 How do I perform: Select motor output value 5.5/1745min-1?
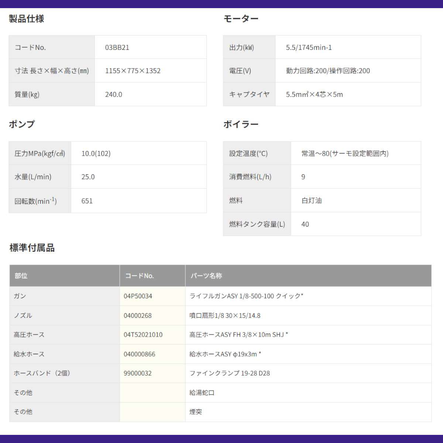point(309,48)
